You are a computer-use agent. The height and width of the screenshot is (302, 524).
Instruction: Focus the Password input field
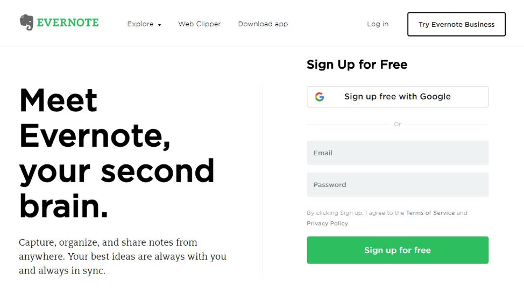[x=398, y=184]
